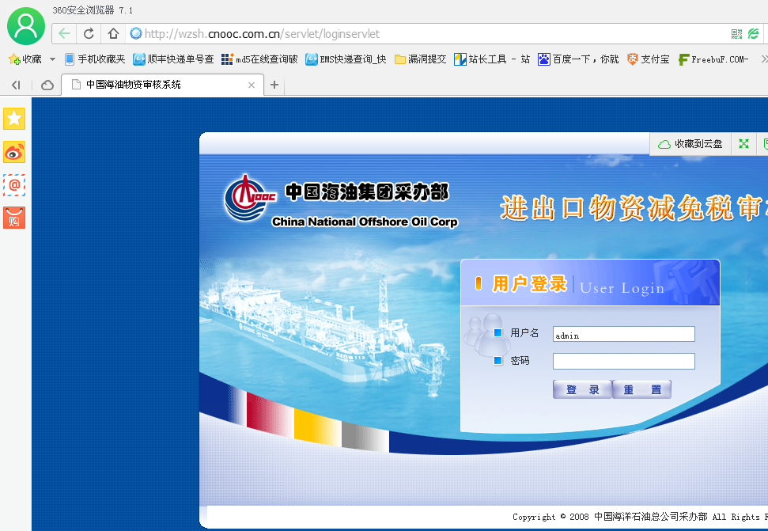Image resolution: width=768 pixels, height=531 pixels.
Task: Click the green leaf icon in address bar
Action: click(753, 34)
